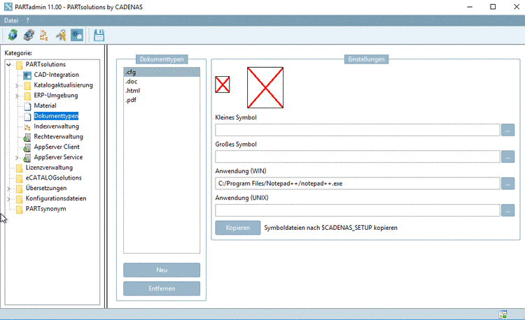
Task: Expand the Übersetzungen node
Action: tap(8, 189)
